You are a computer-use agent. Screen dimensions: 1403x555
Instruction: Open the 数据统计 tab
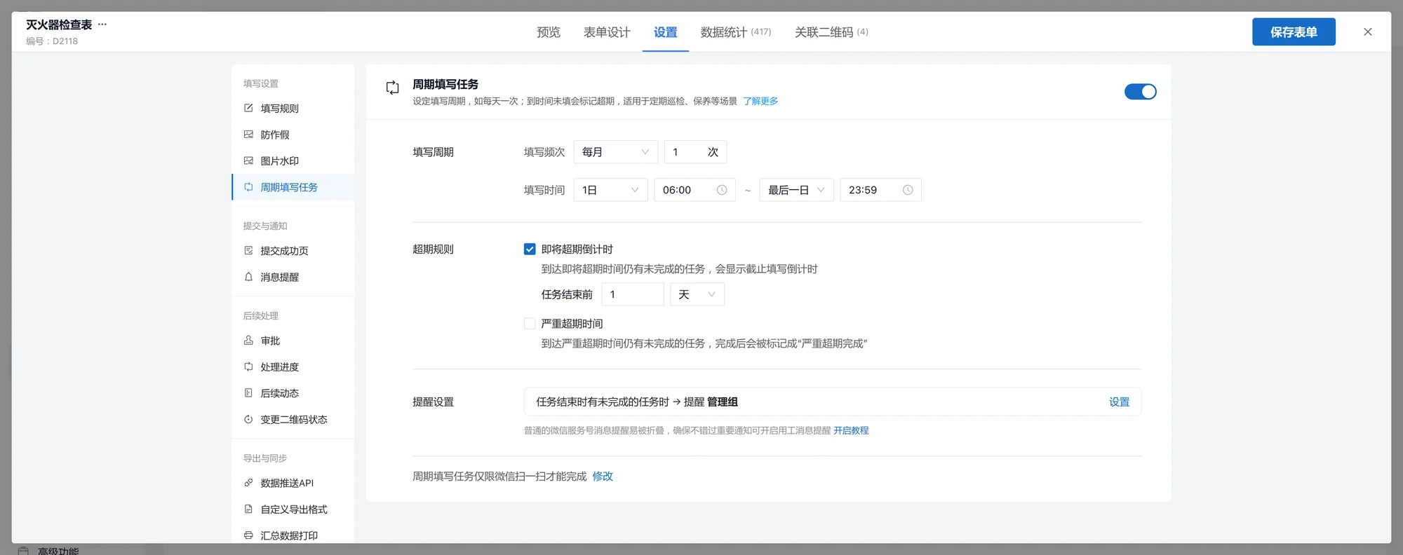736,32
